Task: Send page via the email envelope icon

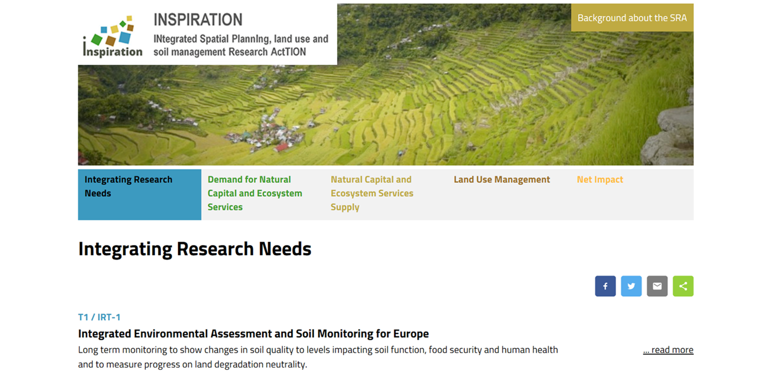Action: [657, 286]
